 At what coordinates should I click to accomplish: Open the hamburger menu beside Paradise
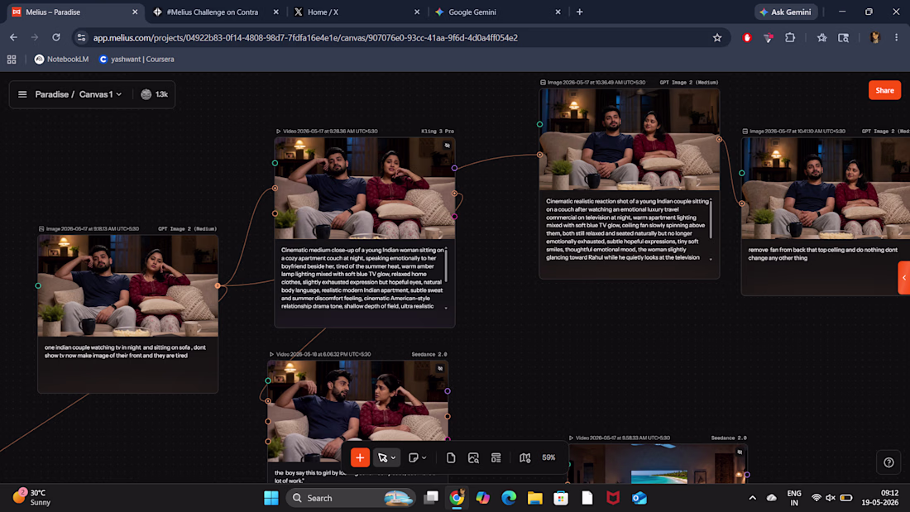coord(22,94)
